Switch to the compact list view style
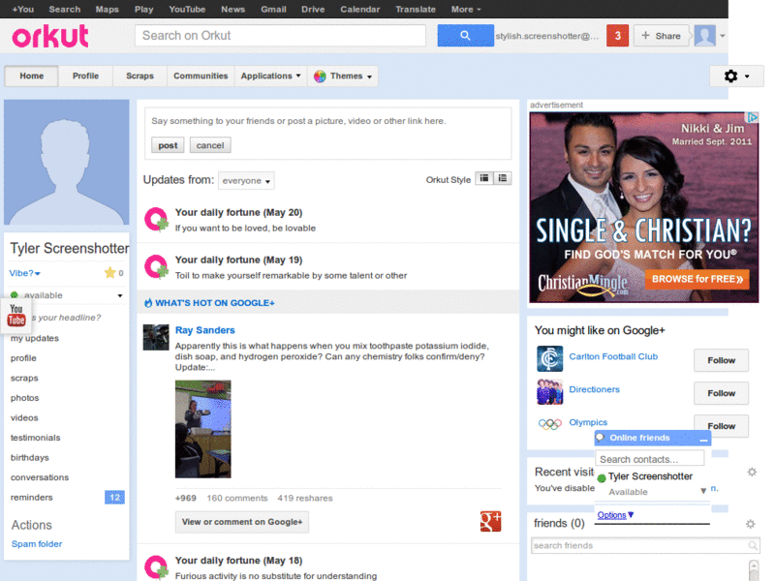Screen dimensions: 775x581 (484, 178)
